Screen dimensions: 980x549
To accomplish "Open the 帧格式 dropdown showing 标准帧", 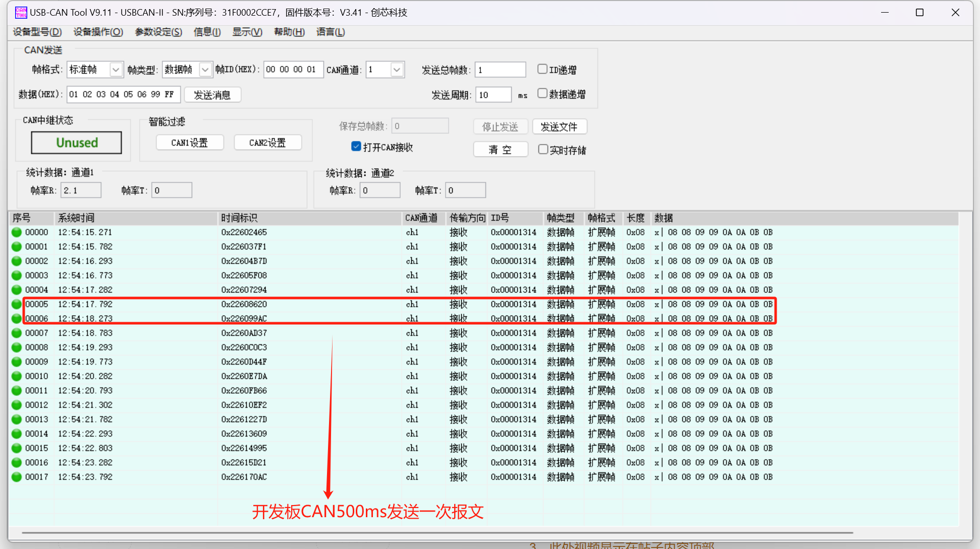I will tap(95, 70).
